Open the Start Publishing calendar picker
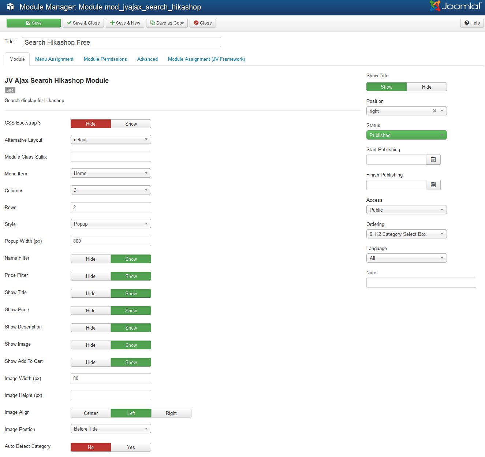Viewport: 485px width, 457px height. 433,160
